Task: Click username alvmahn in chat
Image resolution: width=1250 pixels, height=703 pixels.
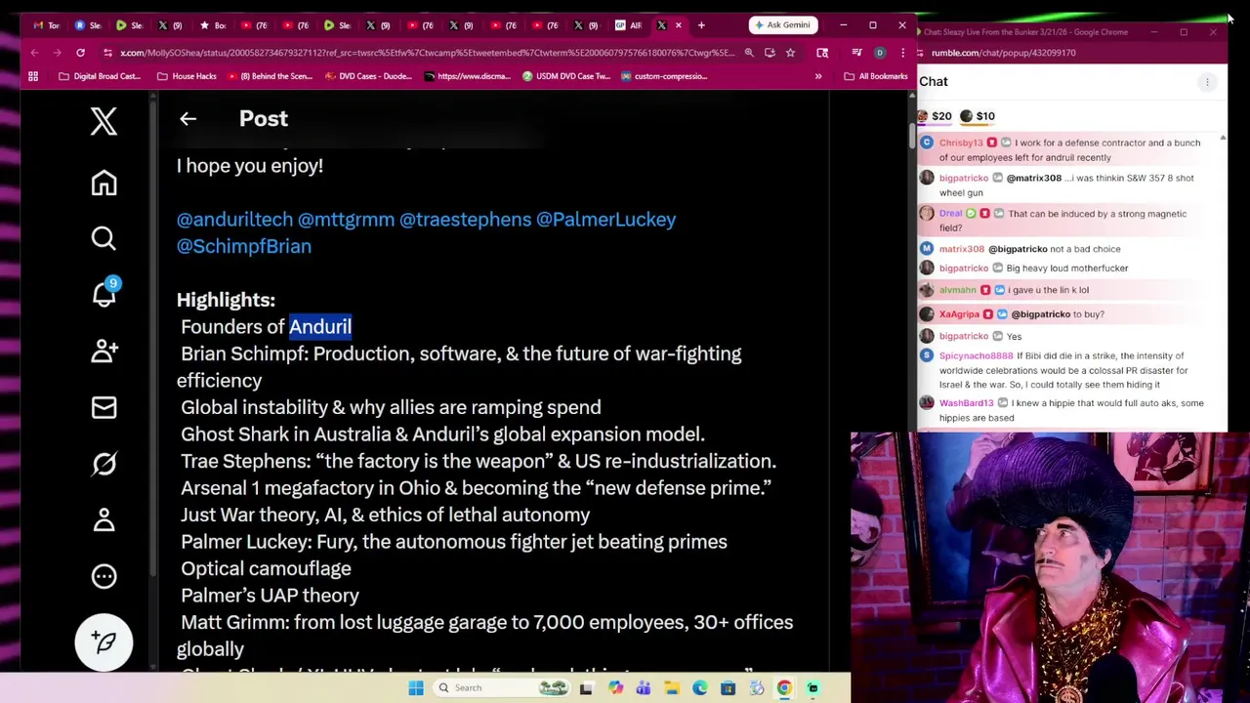Action: click(x=957, y=290)
